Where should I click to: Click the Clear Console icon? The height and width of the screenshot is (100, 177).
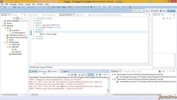point(79,75)
